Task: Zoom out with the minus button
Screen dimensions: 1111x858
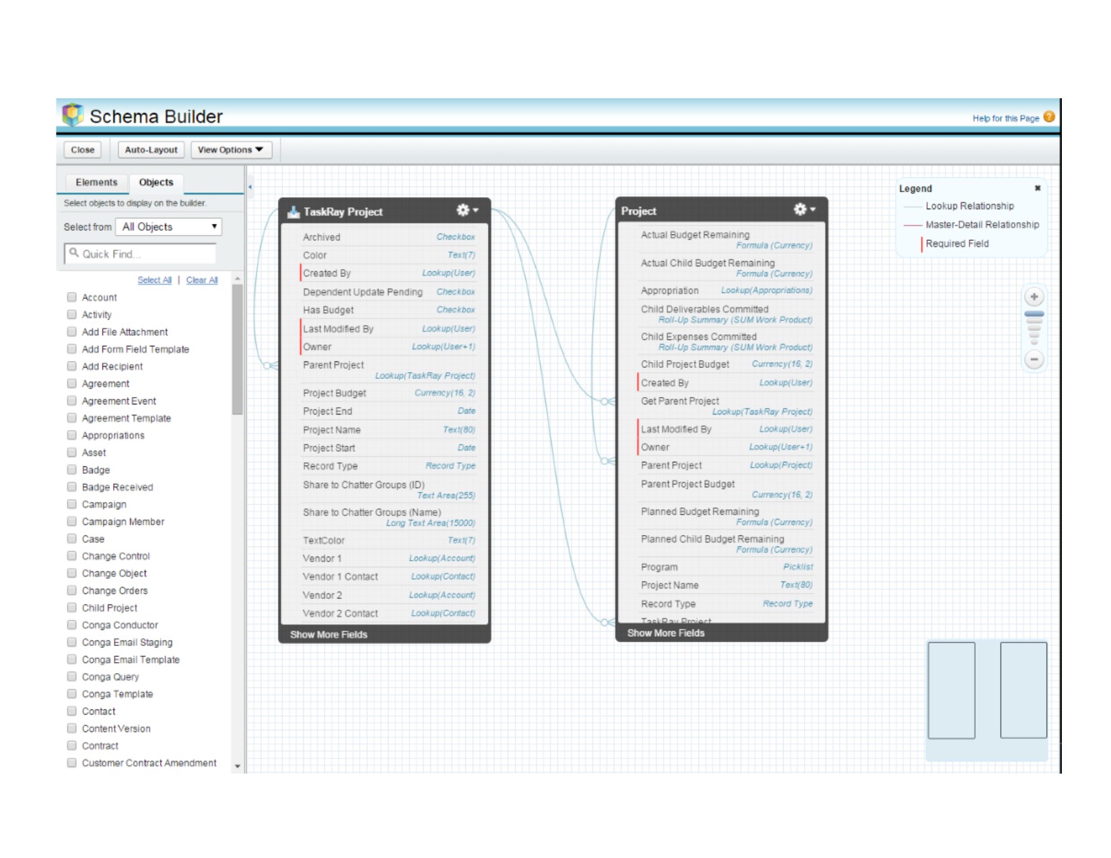Action: point(1034,359)
